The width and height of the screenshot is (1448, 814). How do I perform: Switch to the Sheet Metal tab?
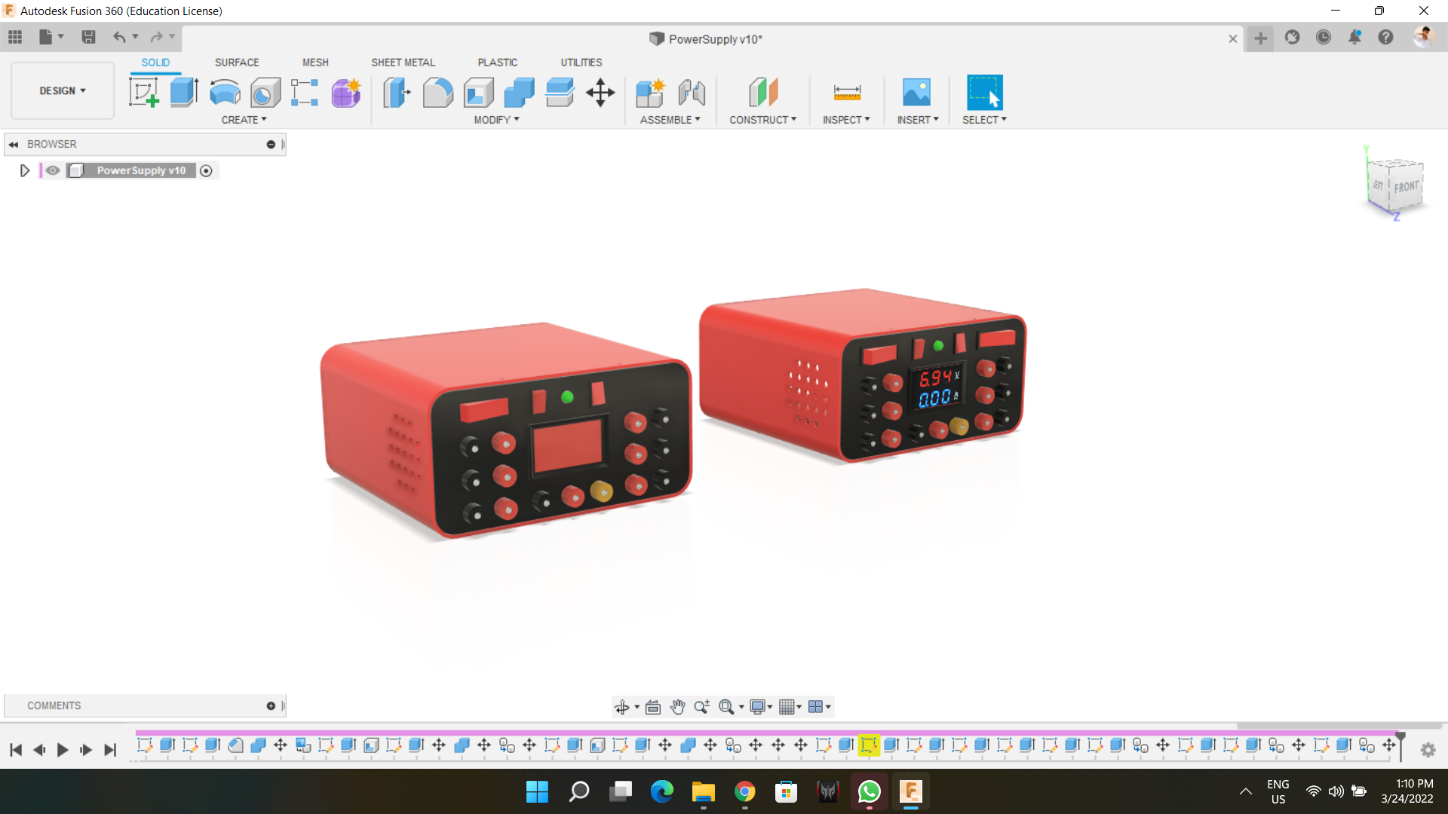click(x=403, y=63)
